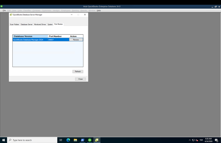Open QuickBooks from the green taskbar icon
Viewport: 221px width, 143px height.
tap(90, 140)
